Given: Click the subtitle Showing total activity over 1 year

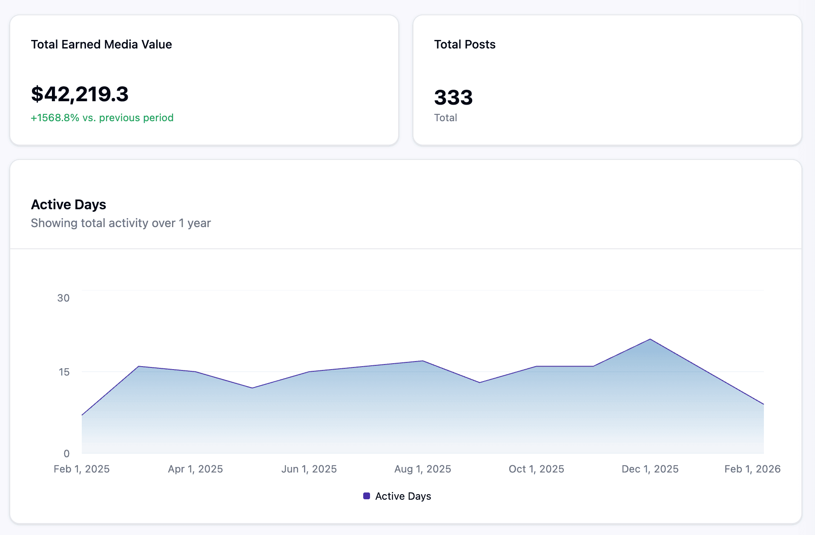Looking at the screenshot, I should pos(121,223).
